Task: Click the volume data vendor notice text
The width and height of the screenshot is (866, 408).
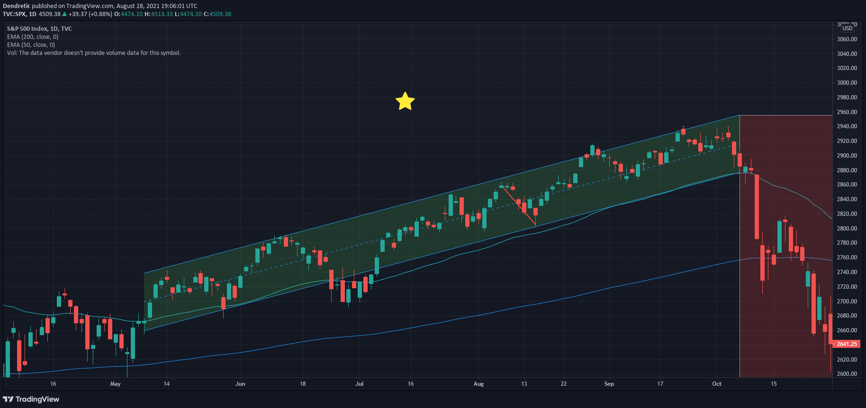Action: pos(94,53)
